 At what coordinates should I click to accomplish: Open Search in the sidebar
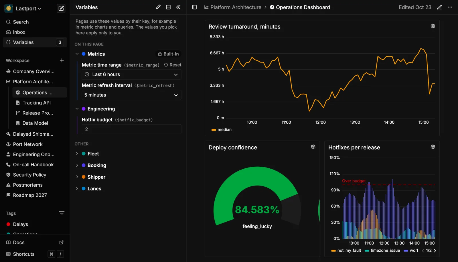click(x=35, y=22)
